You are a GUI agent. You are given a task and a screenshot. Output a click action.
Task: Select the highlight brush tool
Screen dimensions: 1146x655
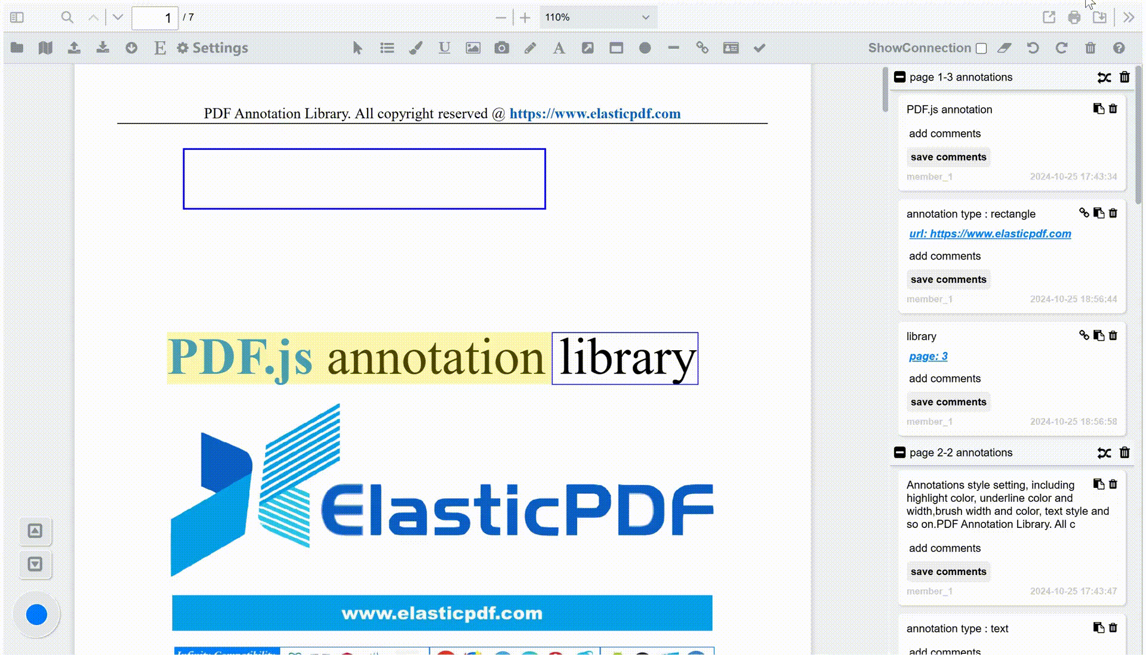416,48
